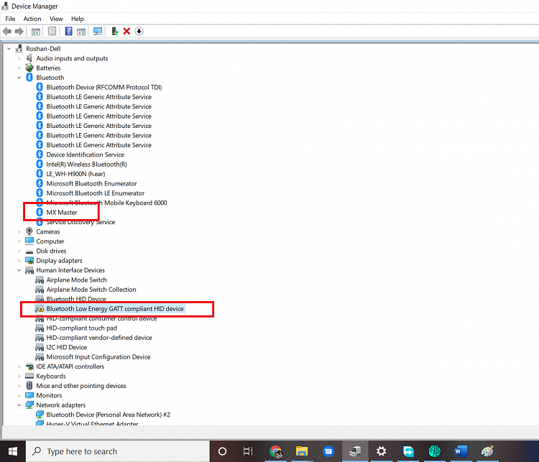The width and height of the screenshot is (539, 462).
Task: Select Bluetooth Low Energy GATT compliant HID device
Action: point(115,309)
